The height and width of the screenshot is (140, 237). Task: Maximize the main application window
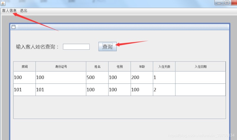coord(227,3)
